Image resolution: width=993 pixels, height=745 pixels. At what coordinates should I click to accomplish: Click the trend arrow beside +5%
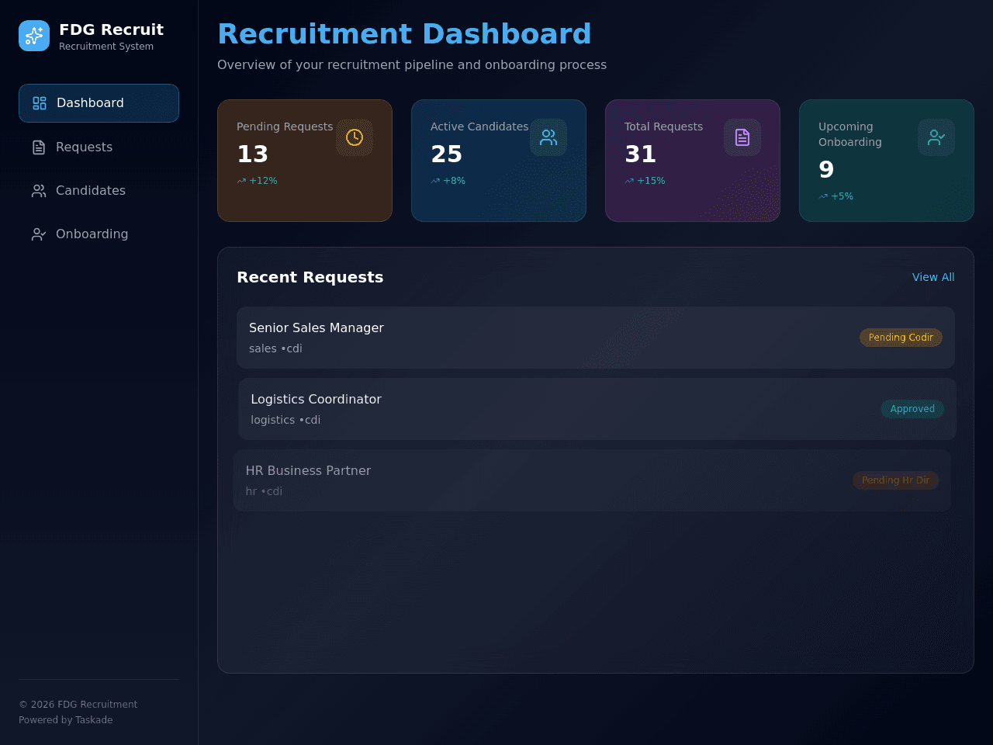point(823,196)
